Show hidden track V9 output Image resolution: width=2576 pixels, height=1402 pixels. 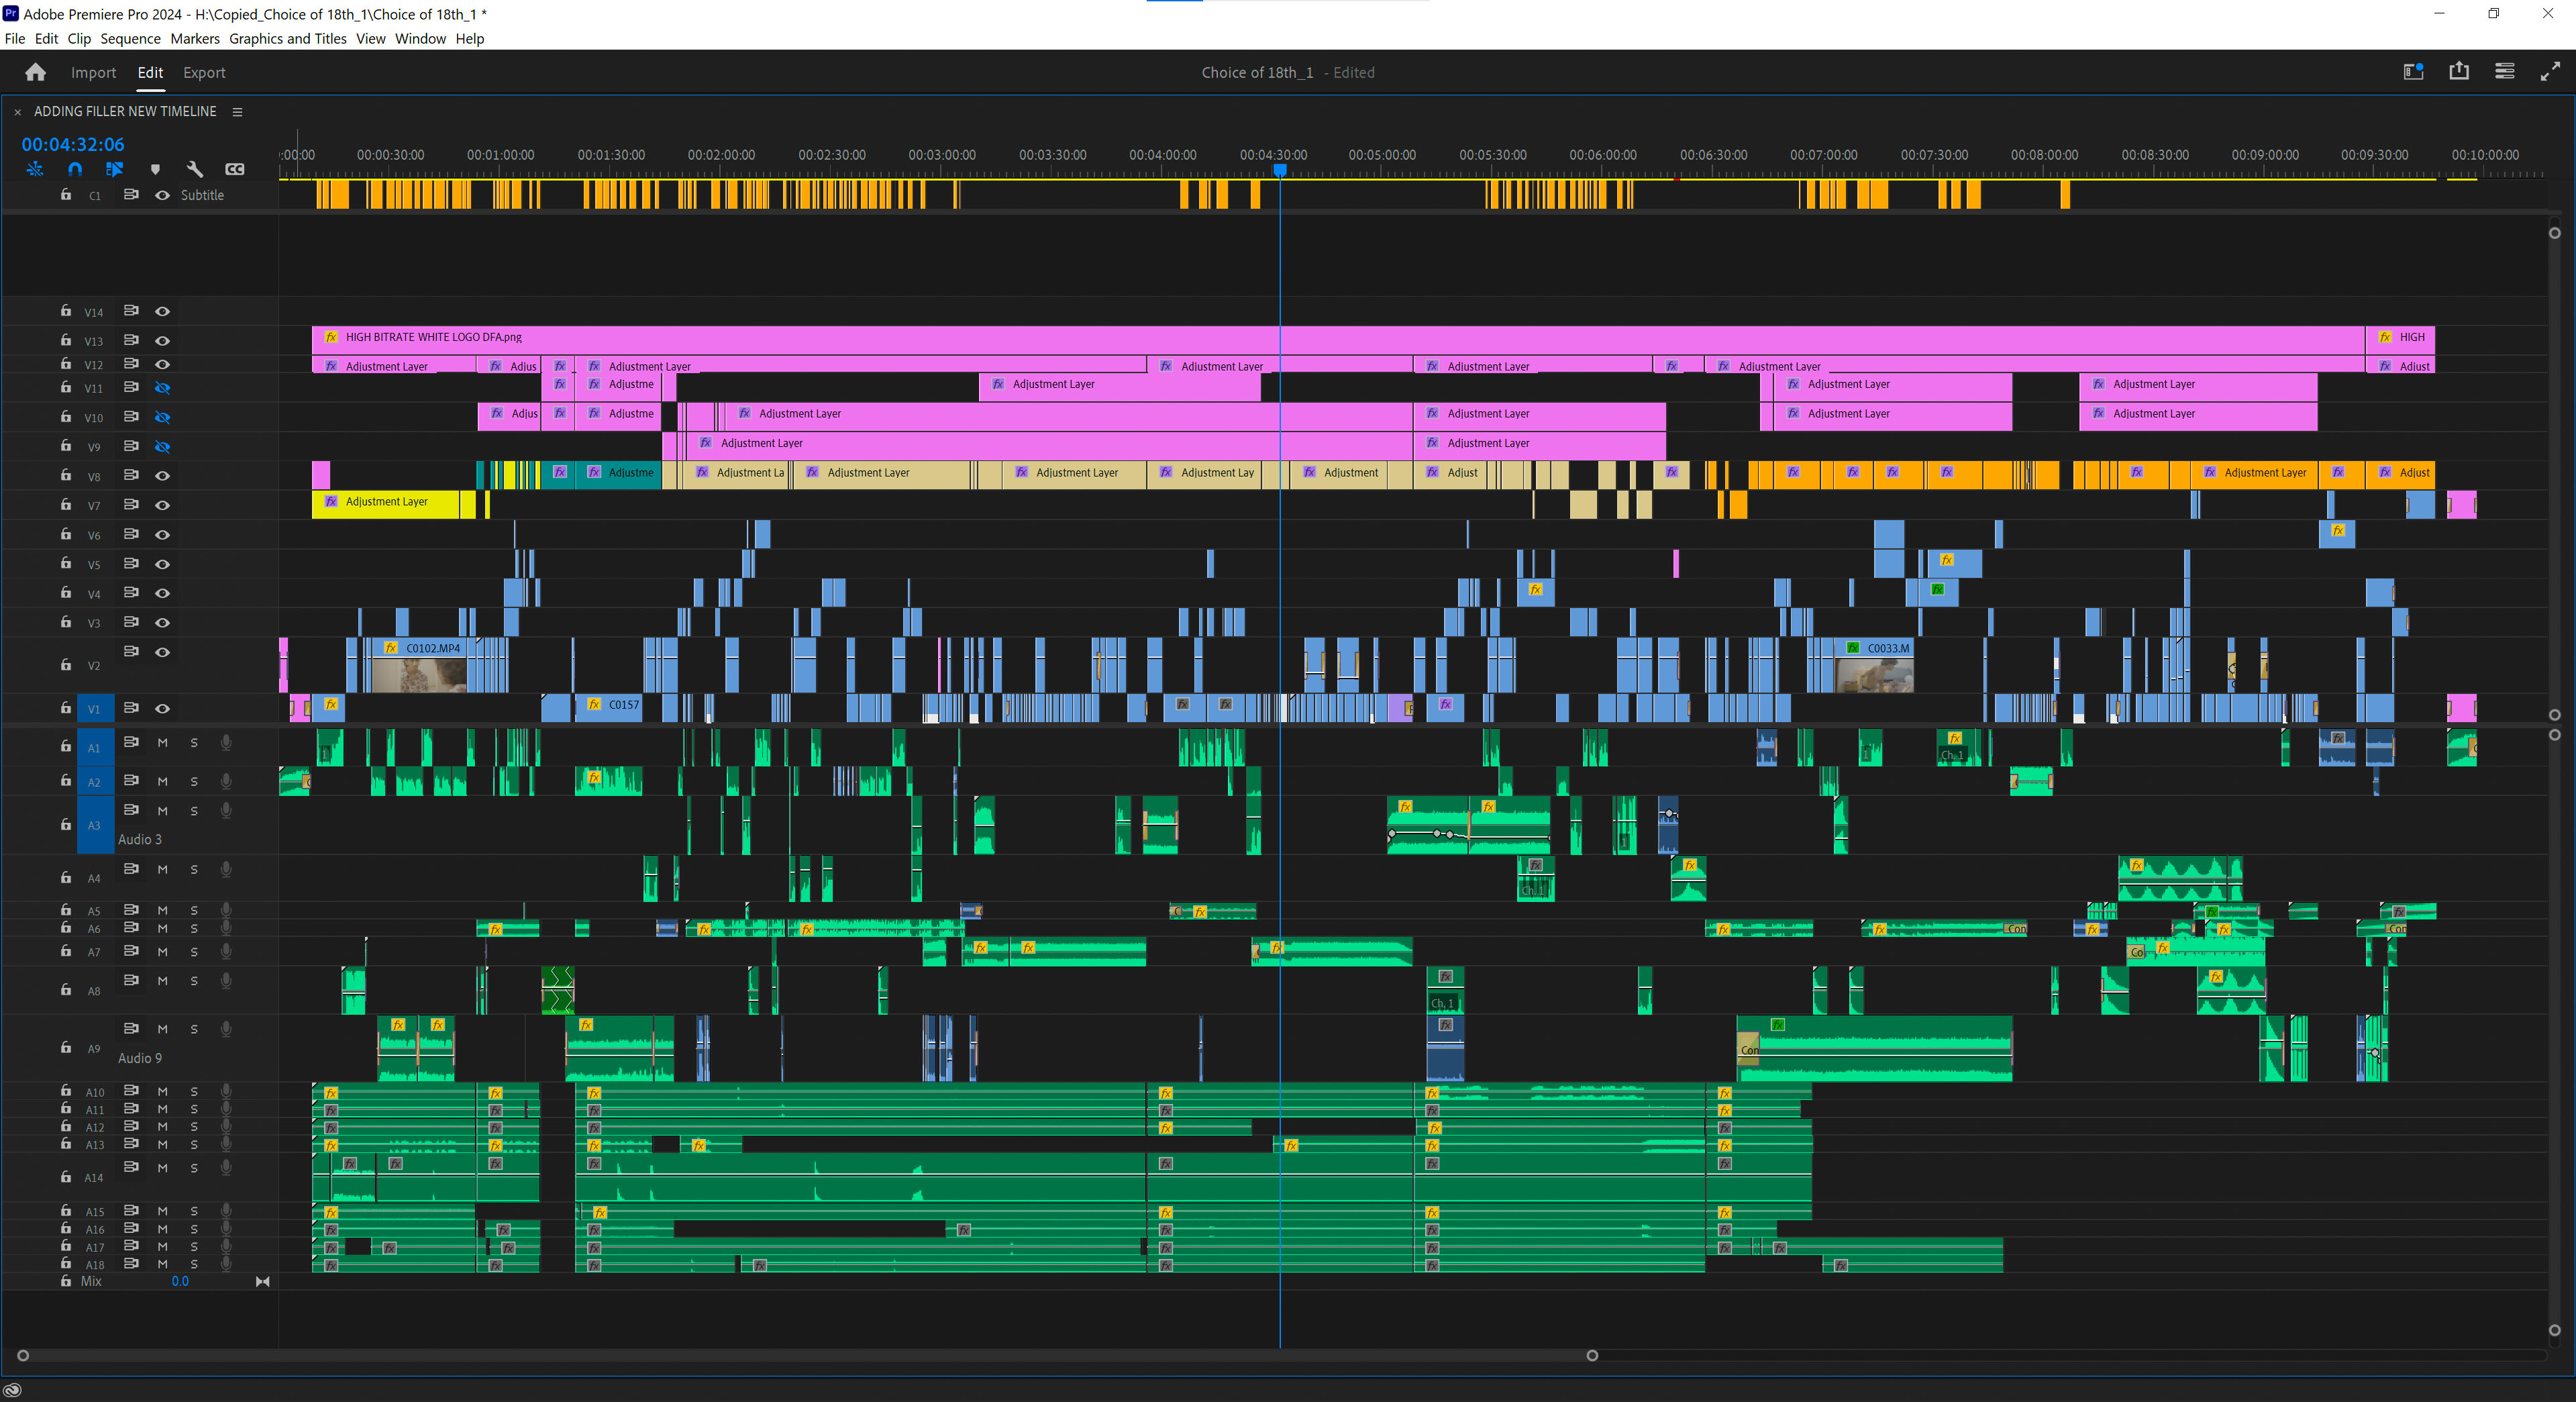[x=163, y=446]
